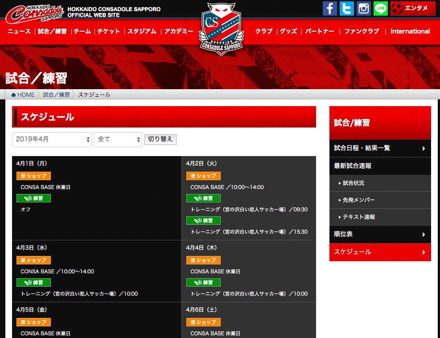The height and width of the screenshot is (338, 440).
Task: Open the LINE social icon
Action: coord(381,8)
